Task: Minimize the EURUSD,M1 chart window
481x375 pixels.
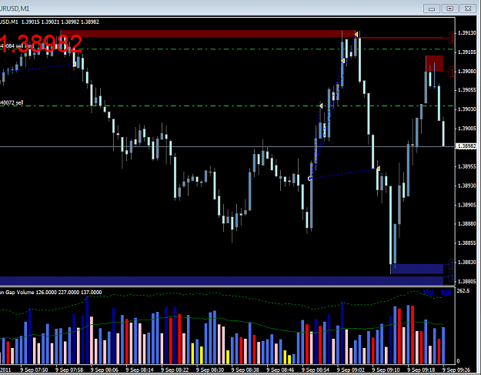Action: (432, 8)
